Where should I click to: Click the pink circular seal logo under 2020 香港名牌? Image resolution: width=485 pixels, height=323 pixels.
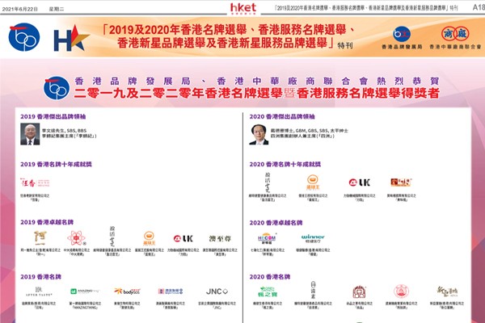pyautogui.click(x=401, y=292)
